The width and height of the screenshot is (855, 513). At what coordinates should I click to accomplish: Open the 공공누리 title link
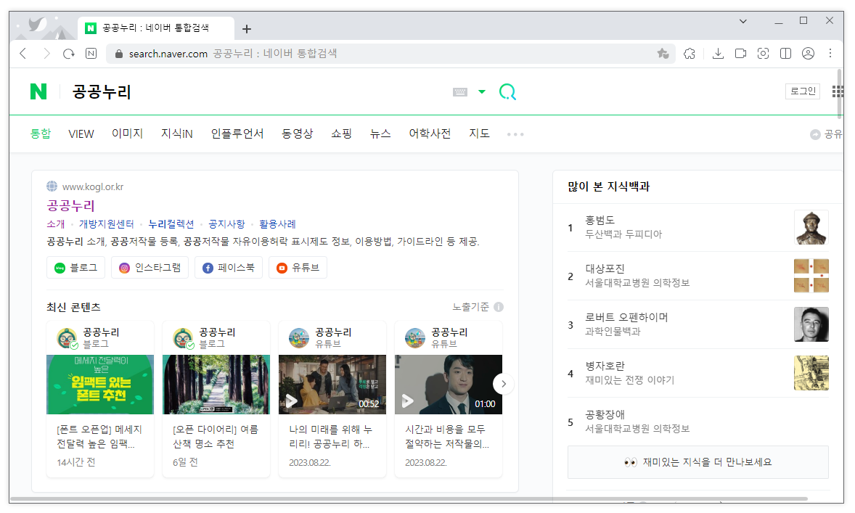pyautogui.click(x=71, y=205)
